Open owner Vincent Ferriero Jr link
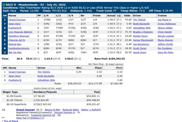The height and width of the screenshot is (122, 182). pyautogui.click(x=65, y=112)
